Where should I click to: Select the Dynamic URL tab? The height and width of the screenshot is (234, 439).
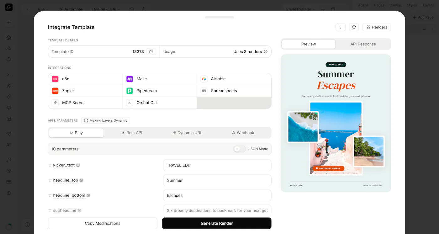coord(188,133)
